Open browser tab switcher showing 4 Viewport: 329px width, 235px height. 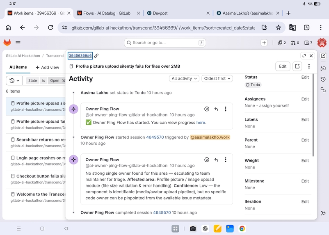[x=306, y=27]
